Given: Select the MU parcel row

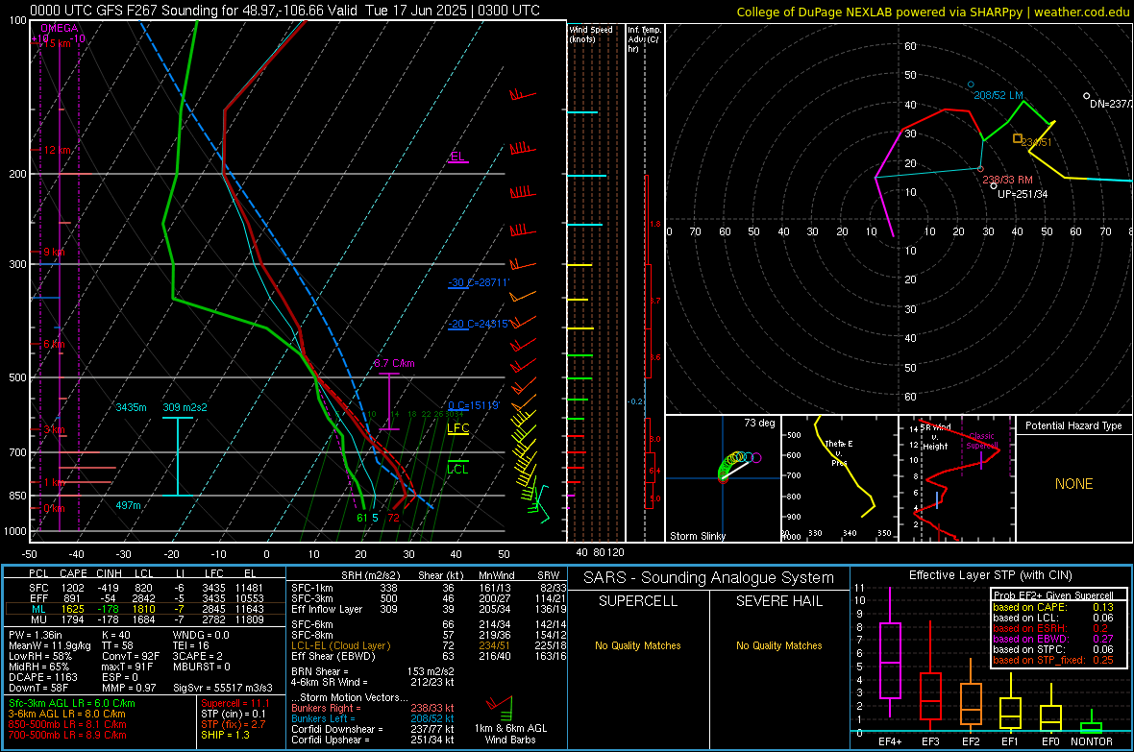Looking at the screenshot, I should (x=145, y=619).
